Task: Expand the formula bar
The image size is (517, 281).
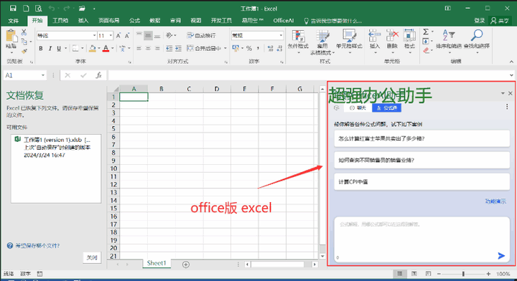Action: coord(511,75)
